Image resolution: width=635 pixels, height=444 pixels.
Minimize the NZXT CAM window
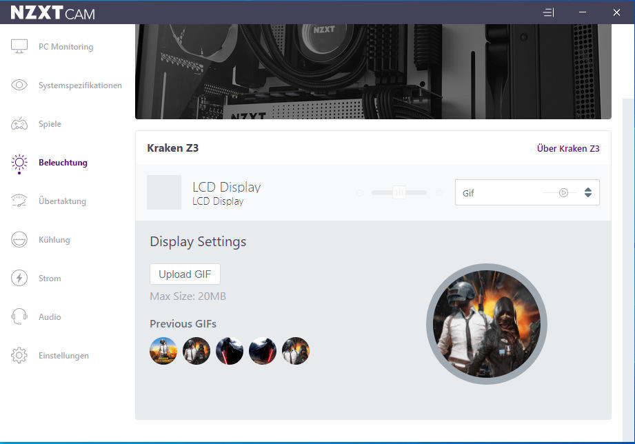tap(583, 12)
